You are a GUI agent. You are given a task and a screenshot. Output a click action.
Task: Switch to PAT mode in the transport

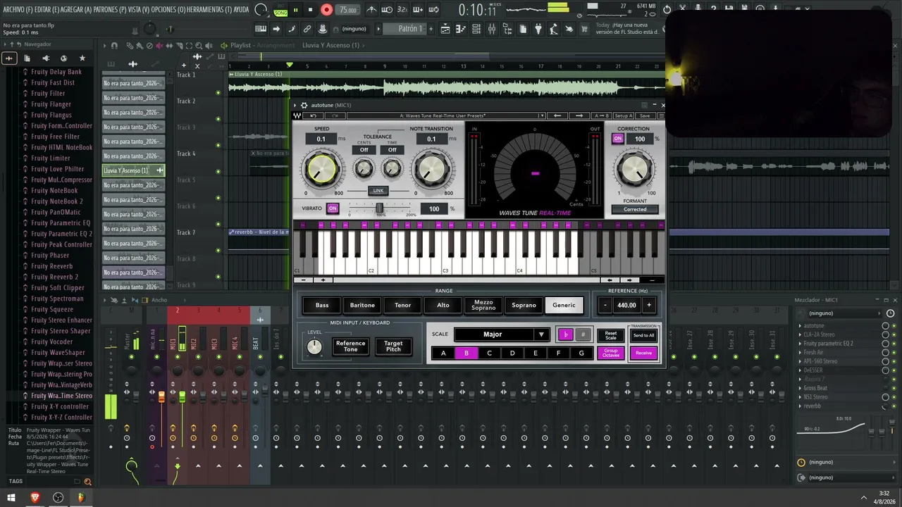[280, 6]
